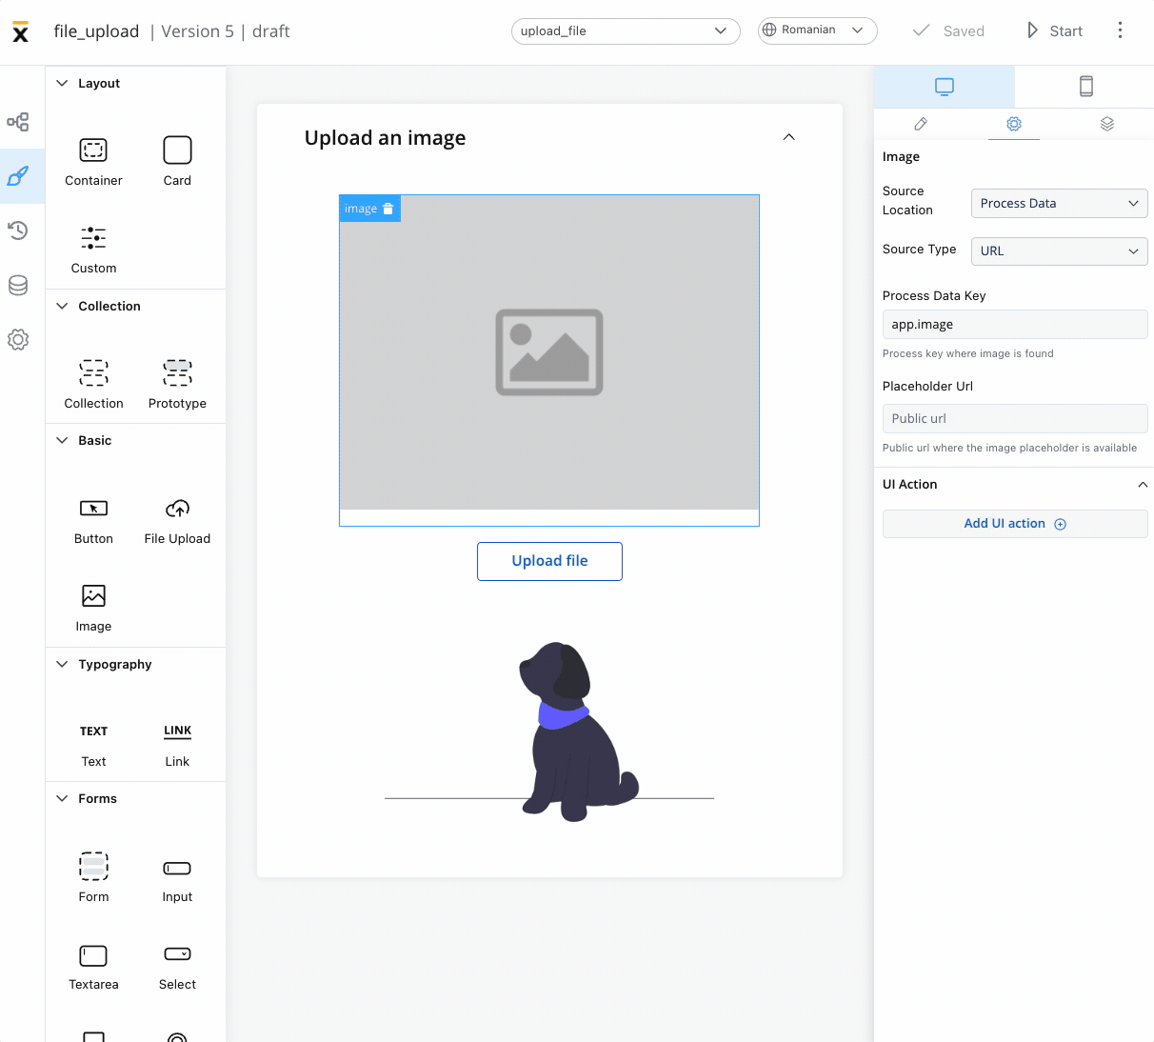1154x1042 pixels.
Task: Pick the Container layout component
Action: coord(93,161)
